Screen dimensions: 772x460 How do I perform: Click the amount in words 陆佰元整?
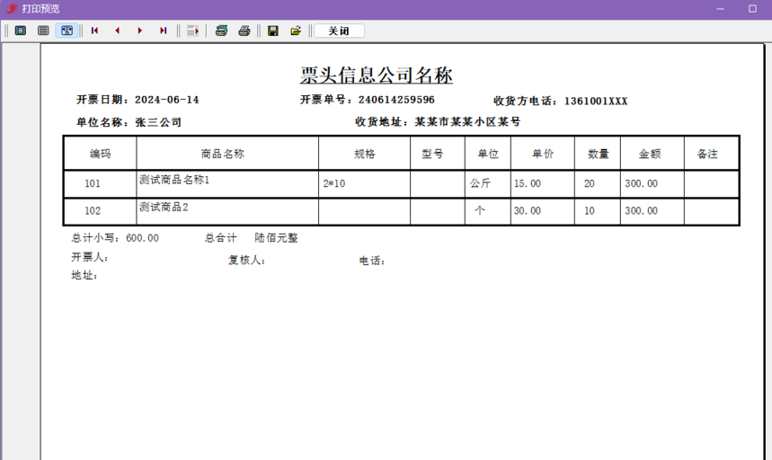276,238
